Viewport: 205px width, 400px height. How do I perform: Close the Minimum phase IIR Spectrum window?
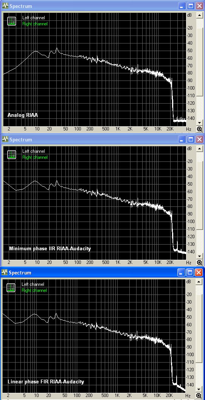click(199, 139)
